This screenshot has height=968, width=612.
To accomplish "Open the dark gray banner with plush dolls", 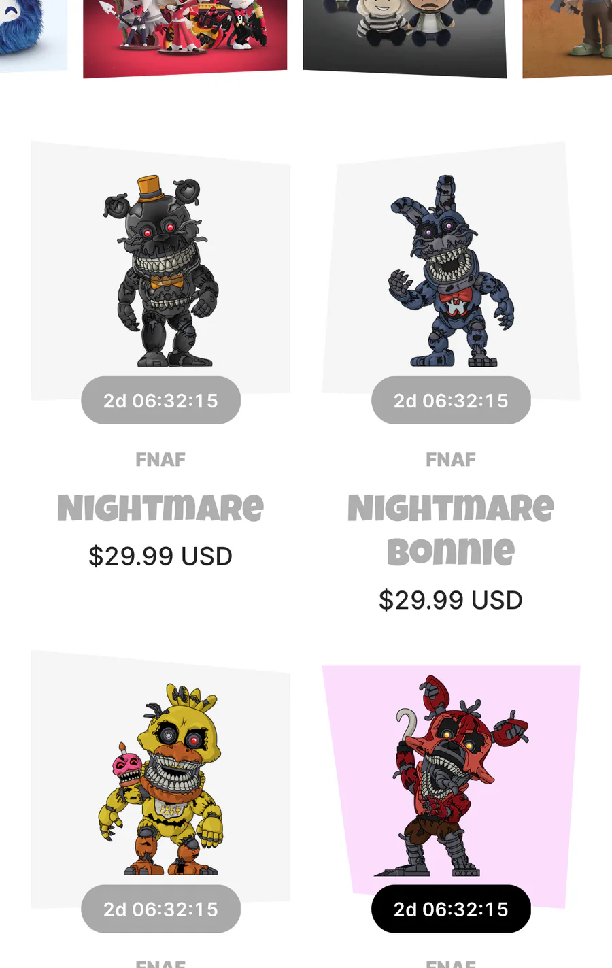I will (405, 37).
